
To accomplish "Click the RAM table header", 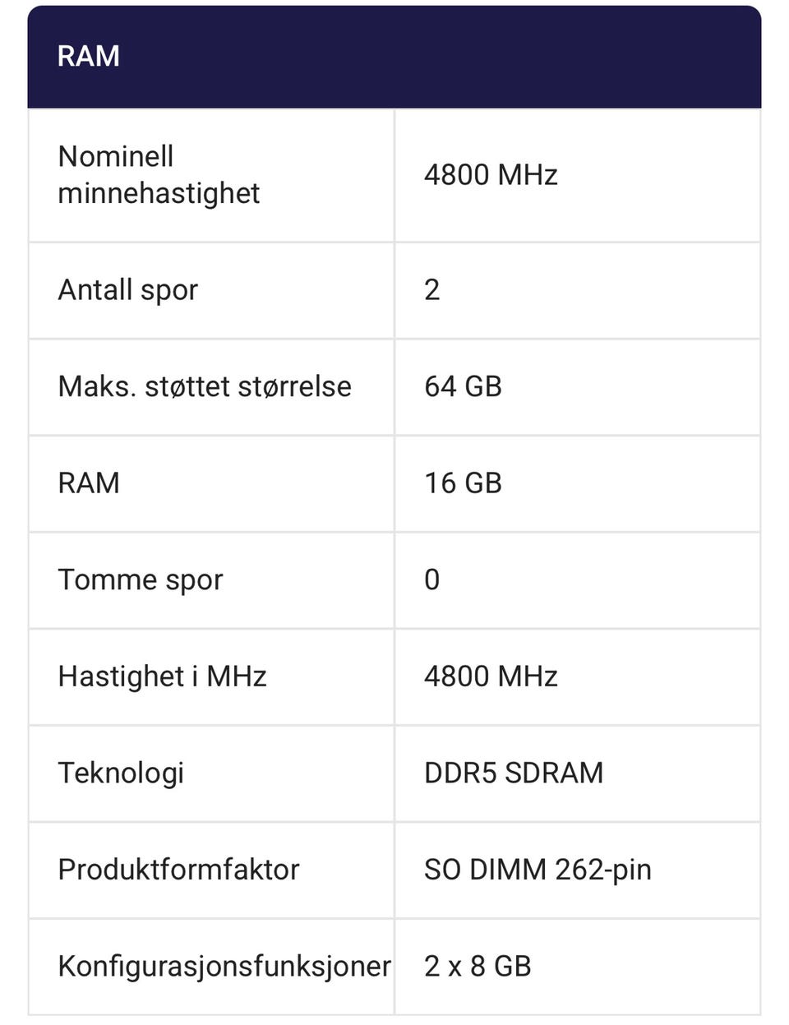I will pos(88,56).
